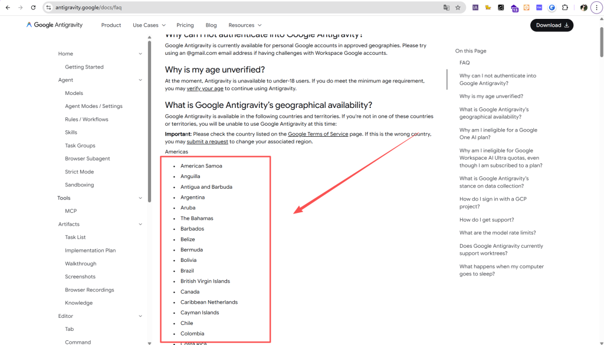Follow the Google Terms of Service link
Viewport: 604px width, 345px height.
point(318,134)
